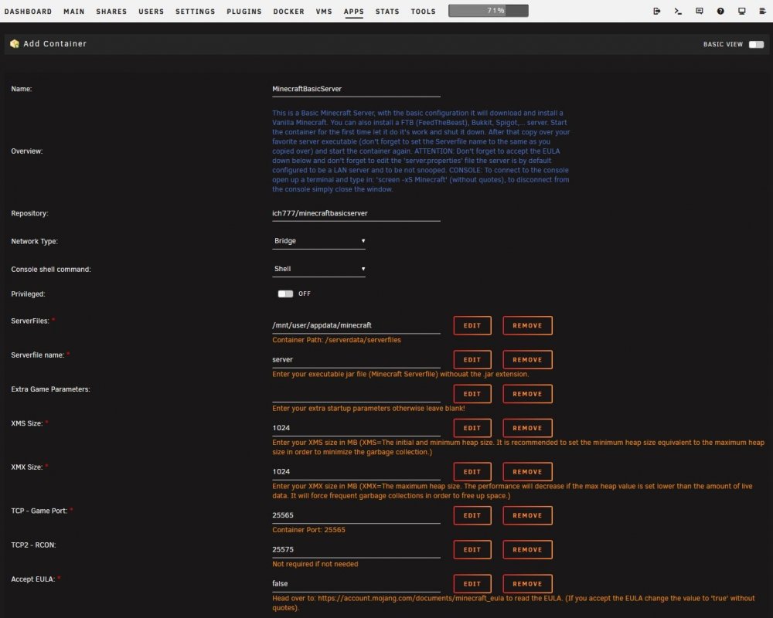Viewport: 773px width, 618px height.
Task: Click 'Container Path: /serverdata/serverfiles' text
Action: pyautogui.click(x=336, y=340)
